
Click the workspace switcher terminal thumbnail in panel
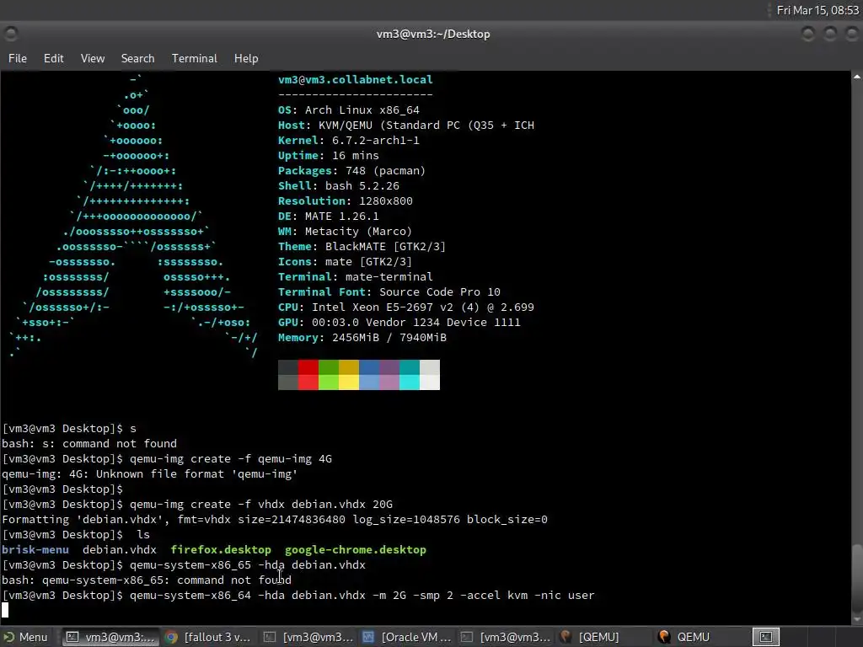(x=765, y=637)
